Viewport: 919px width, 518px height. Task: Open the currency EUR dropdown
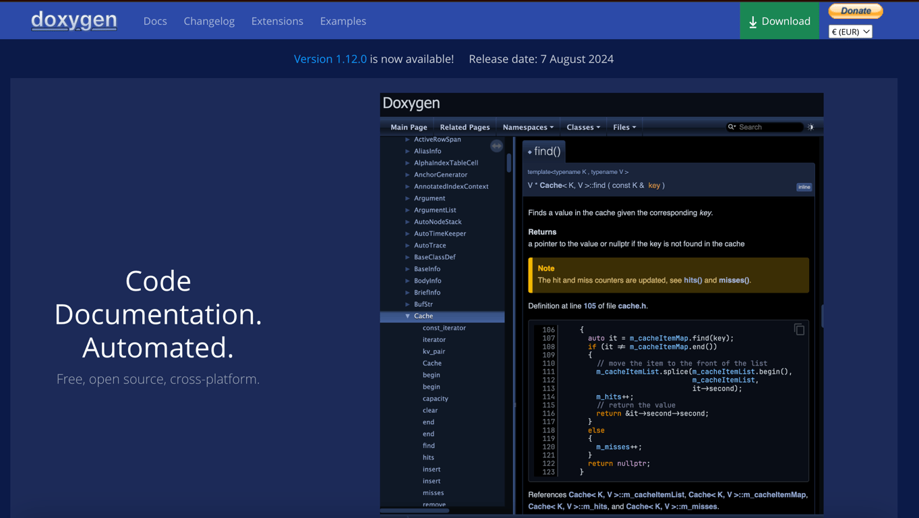click(x=850, y=32)
